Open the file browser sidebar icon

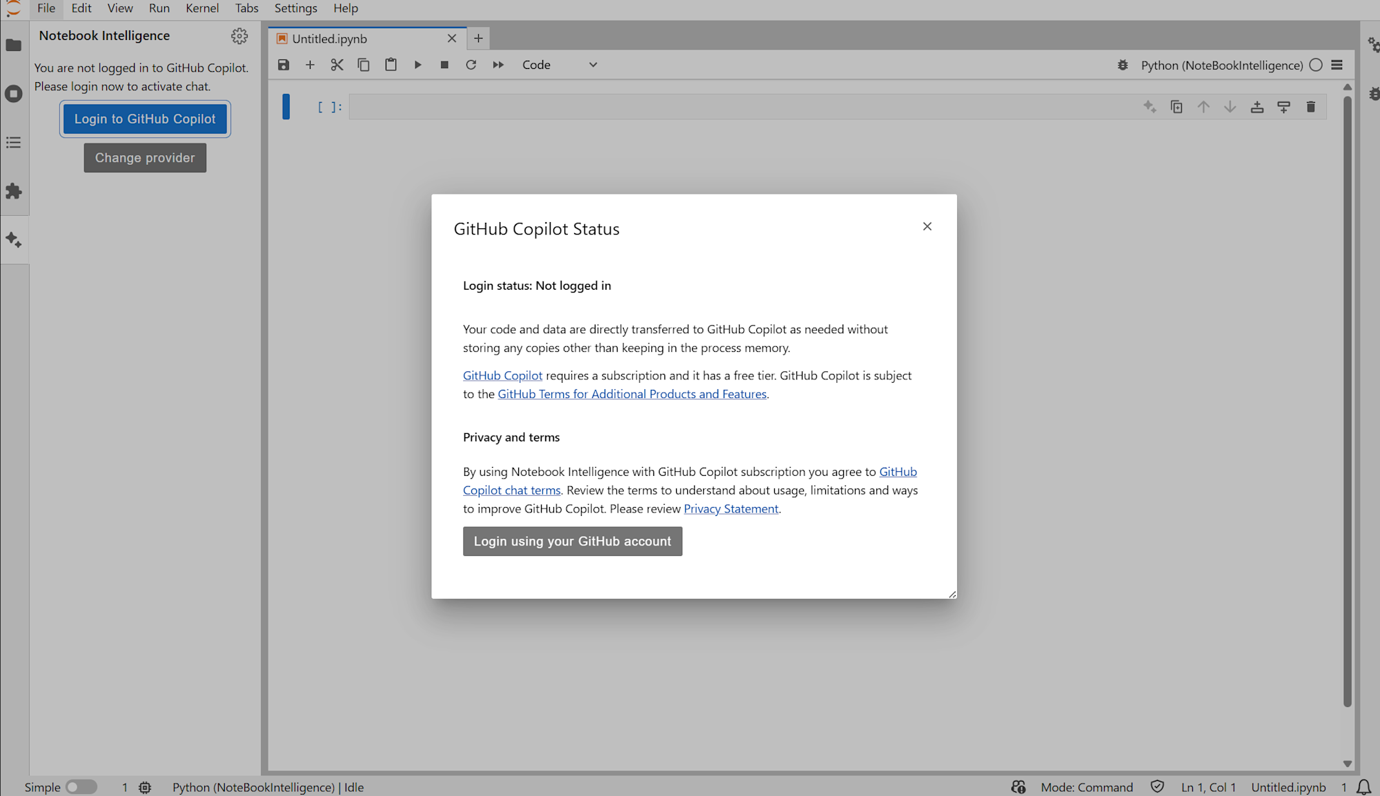coord(14,46)
